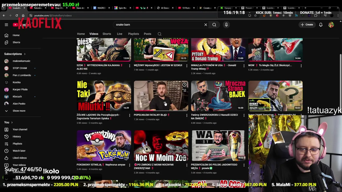Expand the You section chevron
Viewport: 342px width, 192px height.
tap(12, 122)
